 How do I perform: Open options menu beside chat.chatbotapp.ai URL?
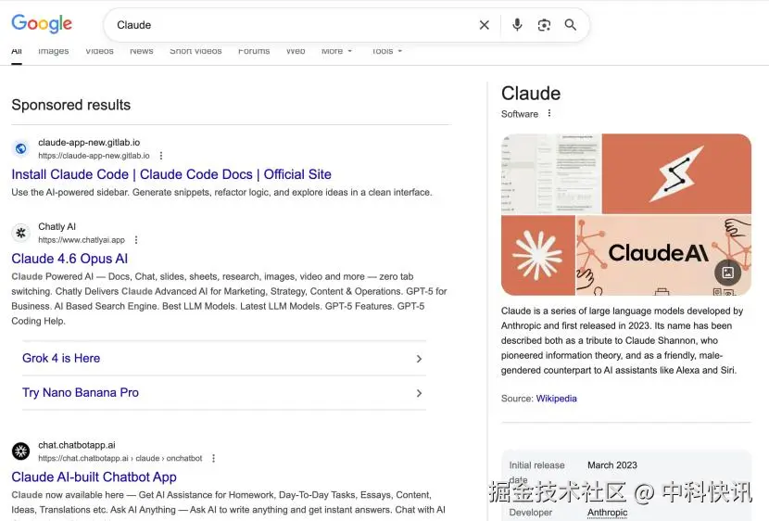[x=213, y=458]
